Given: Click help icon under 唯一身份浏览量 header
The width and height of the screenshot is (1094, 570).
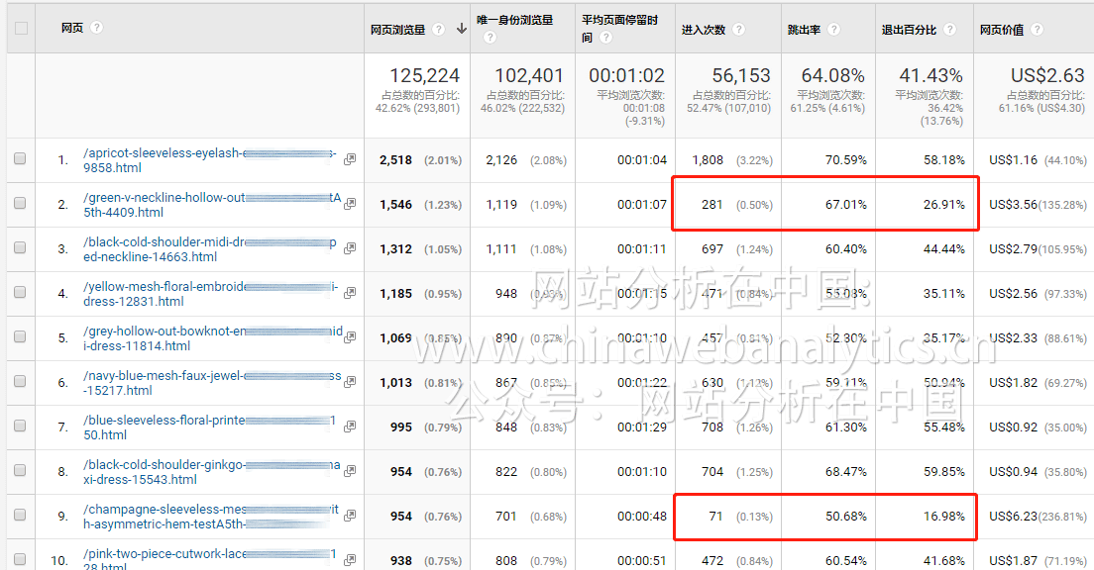Looking at the screenshot, I should (490, 38).
